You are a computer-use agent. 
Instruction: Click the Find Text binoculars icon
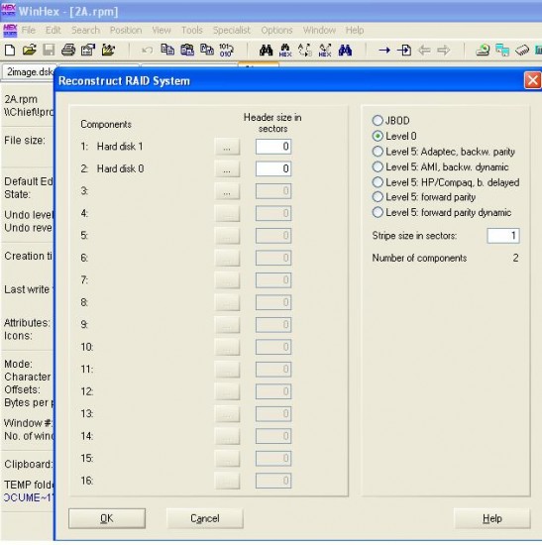click(x=266, y=51)
